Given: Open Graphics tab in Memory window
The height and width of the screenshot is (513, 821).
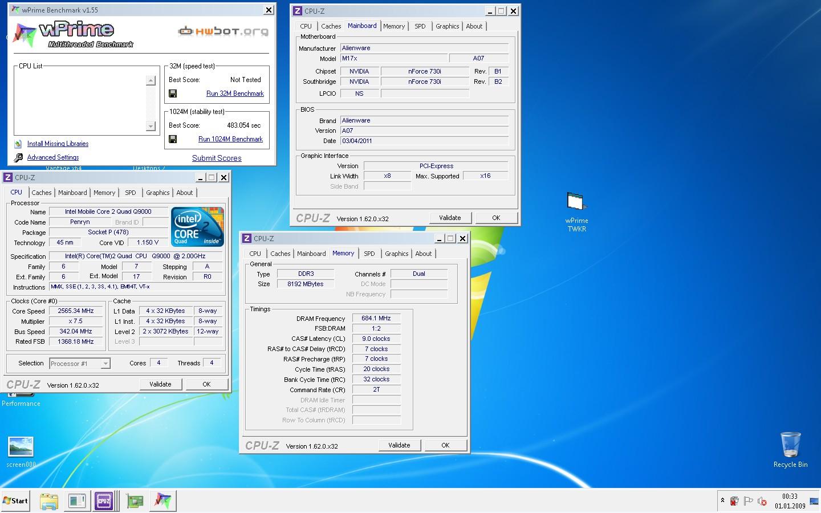Looking at the screenshot, I should tap(397, 254).
